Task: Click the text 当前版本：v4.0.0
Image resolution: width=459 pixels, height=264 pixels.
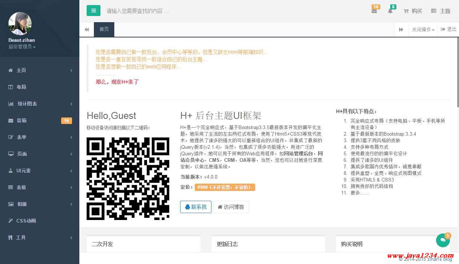Action: 199,177
